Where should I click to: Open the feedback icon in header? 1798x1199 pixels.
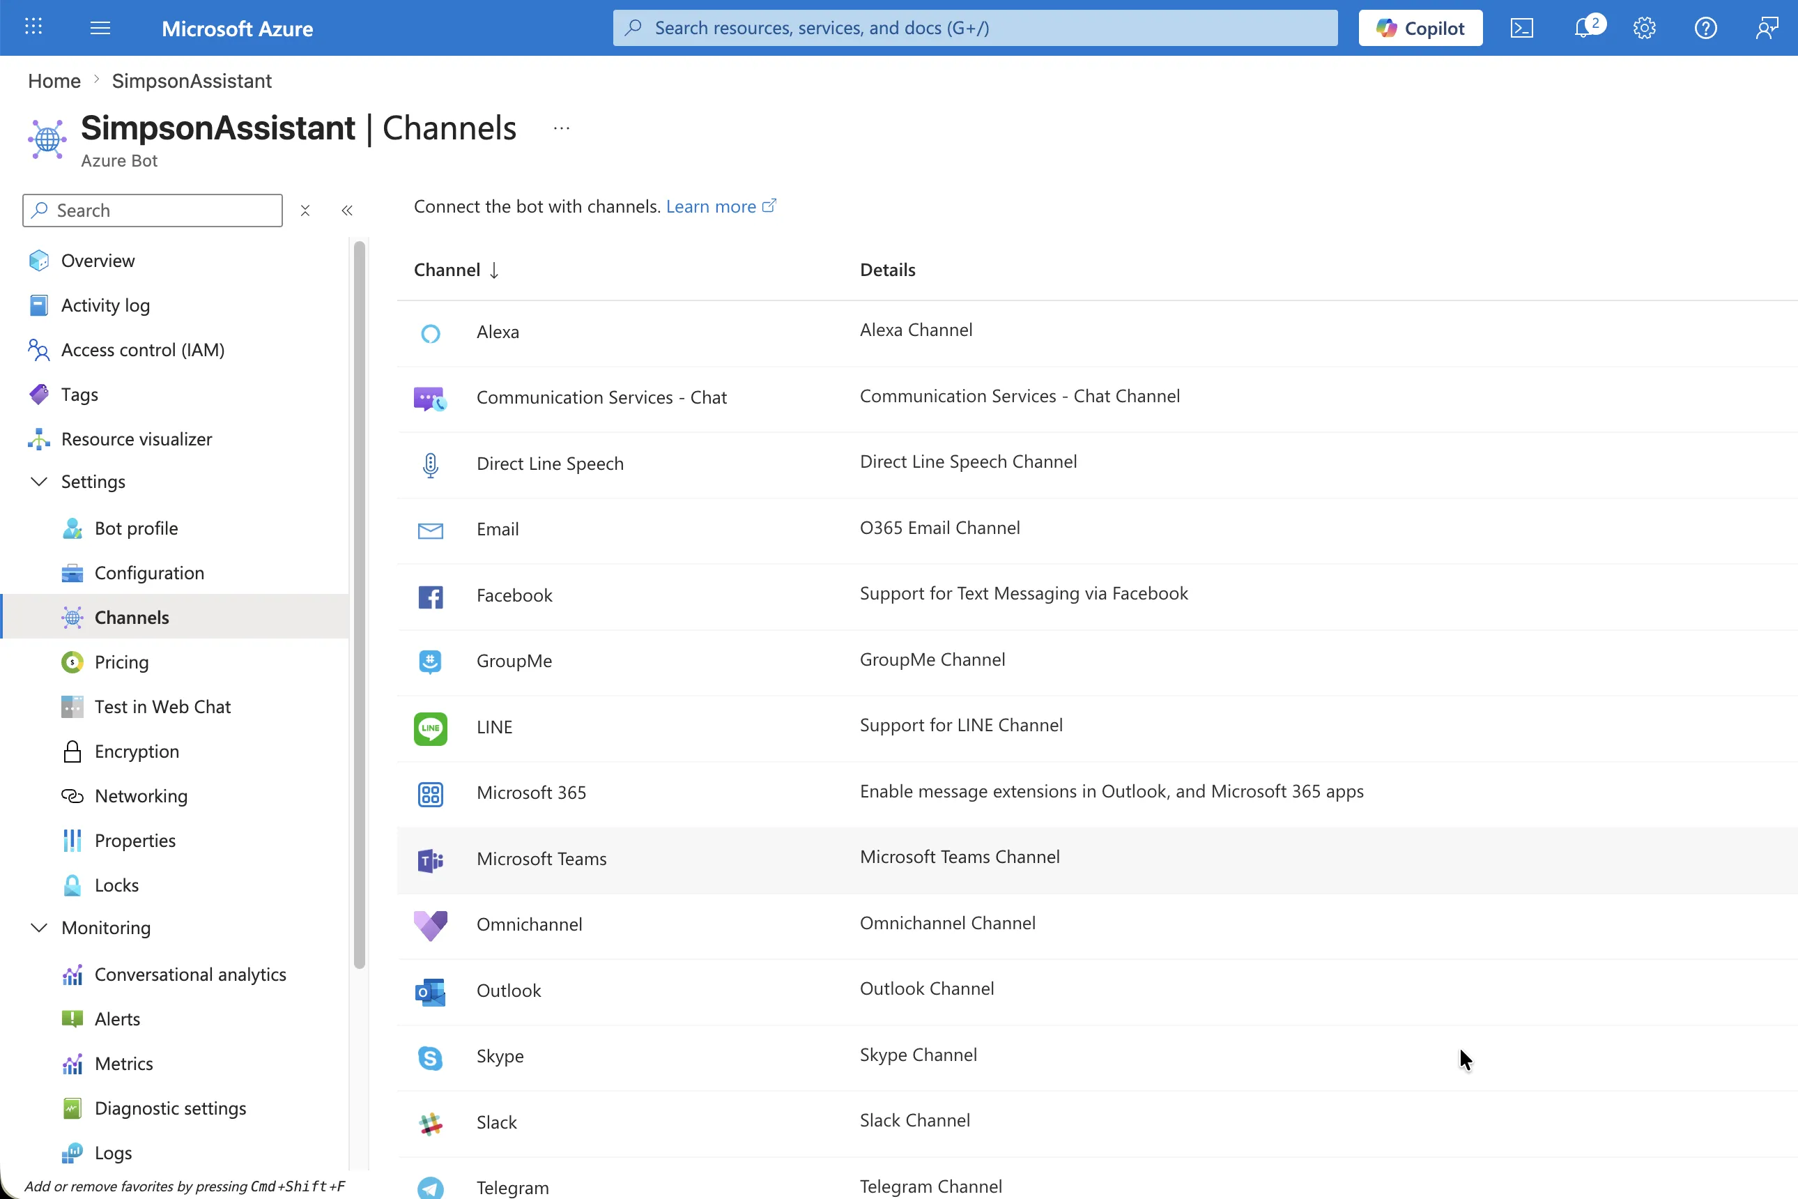(1767, 29)
